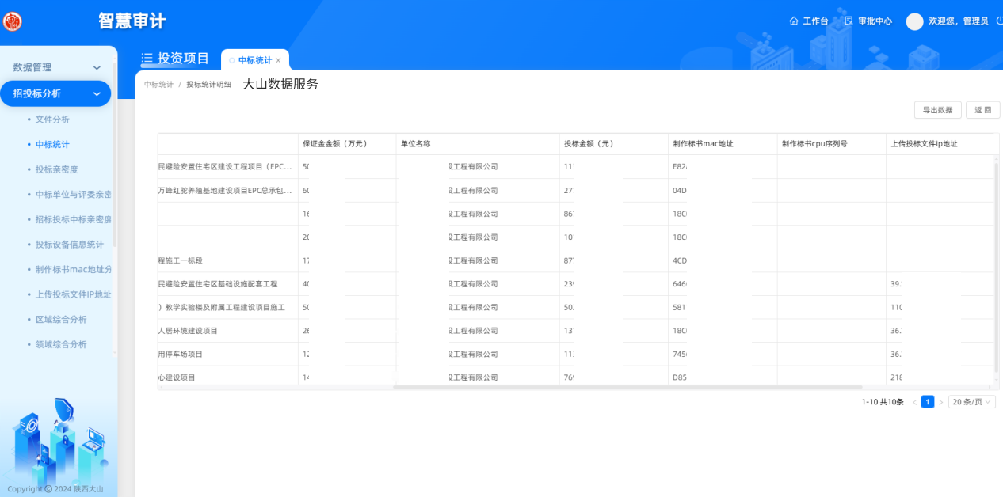
Task: Open the 工作台 home icon
Action: coord(794,21)
